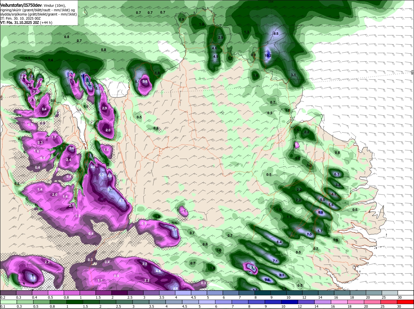Click the '1.7' value in pink area
Viewport: 414px width, 309px height.
click(x=54, y=137)
